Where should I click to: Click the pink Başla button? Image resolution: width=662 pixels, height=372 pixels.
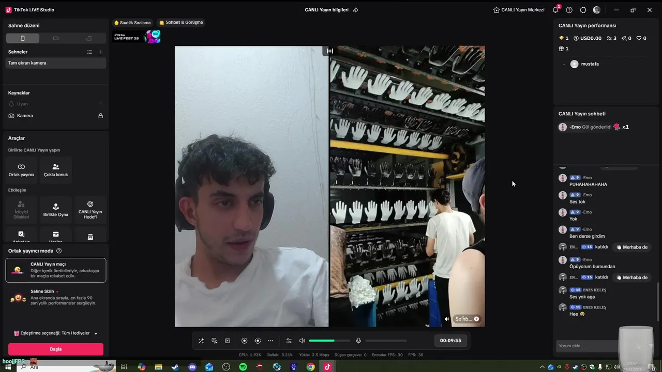56,349
